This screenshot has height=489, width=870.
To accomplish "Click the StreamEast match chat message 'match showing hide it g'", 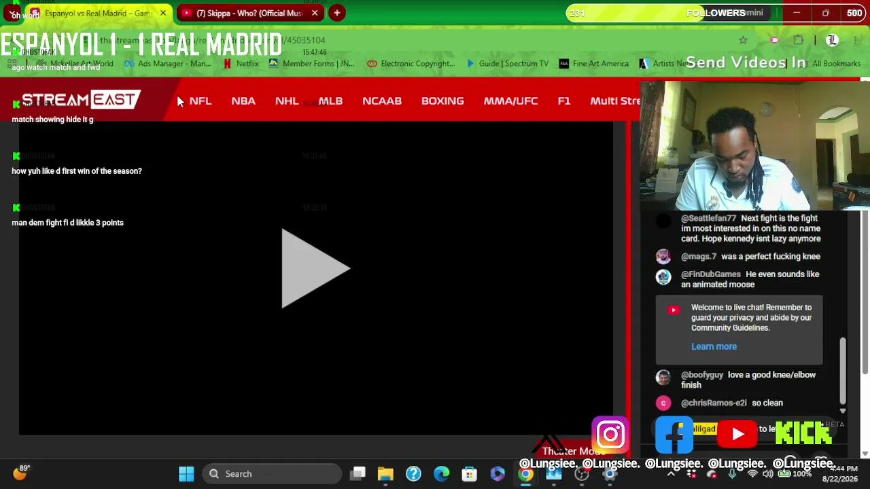I will pos(52,120).
